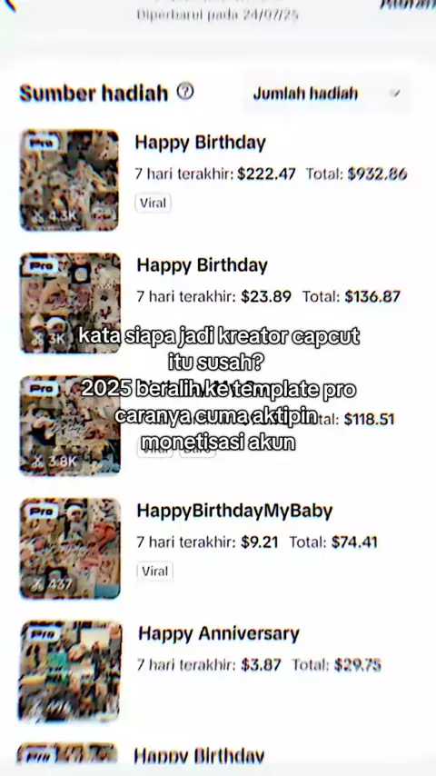Expand the chevron in Jumlah hadiah selector
Image resolution: width=436 pixels, height=776 pixels.
tap(394, 93)
